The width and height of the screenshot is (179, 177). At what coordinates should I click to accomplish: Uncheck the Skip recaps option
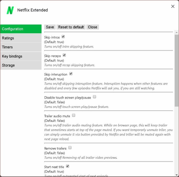[64, 55]
